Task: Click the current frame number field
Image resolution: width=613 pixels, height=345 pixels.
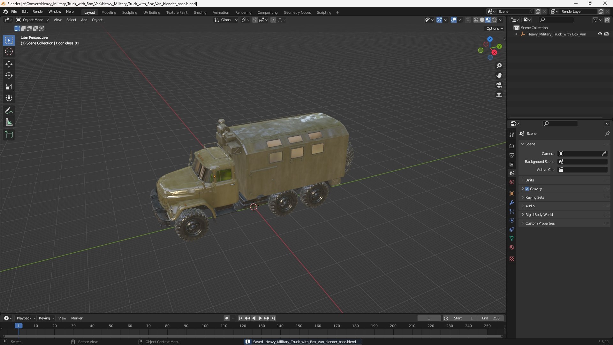Action: pyautogui.click(x=429, y=318)
